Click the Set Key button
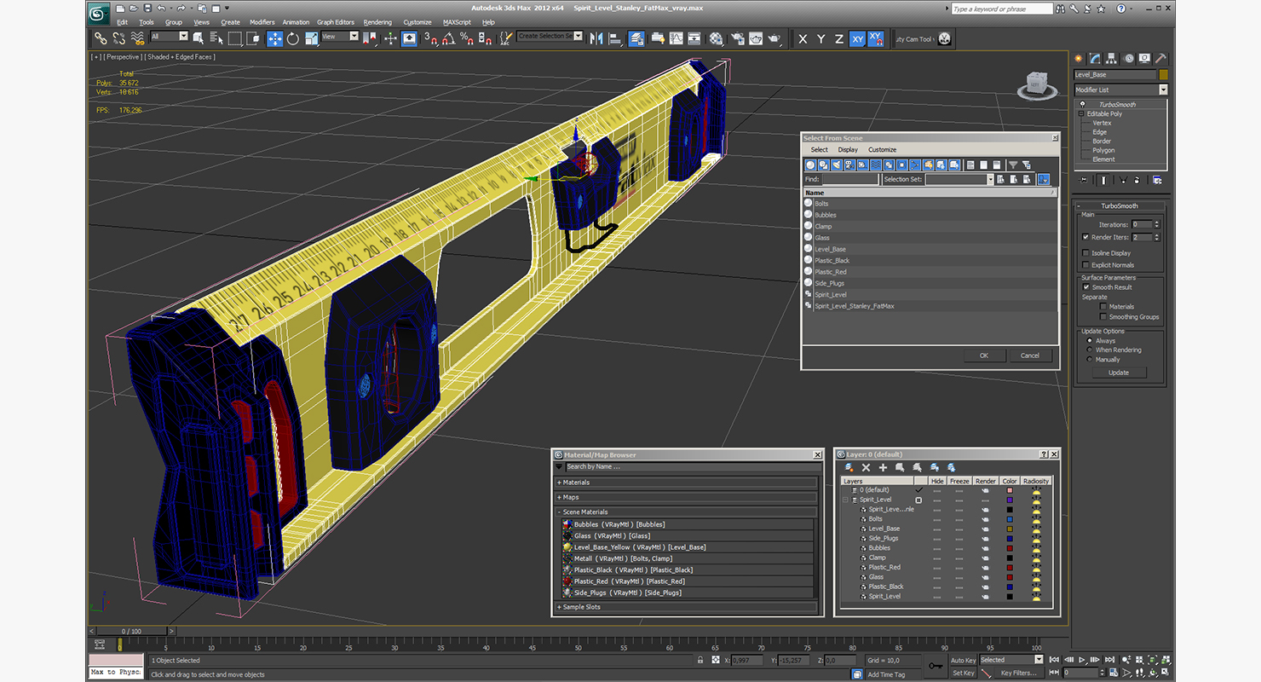 tap(963, 673)
